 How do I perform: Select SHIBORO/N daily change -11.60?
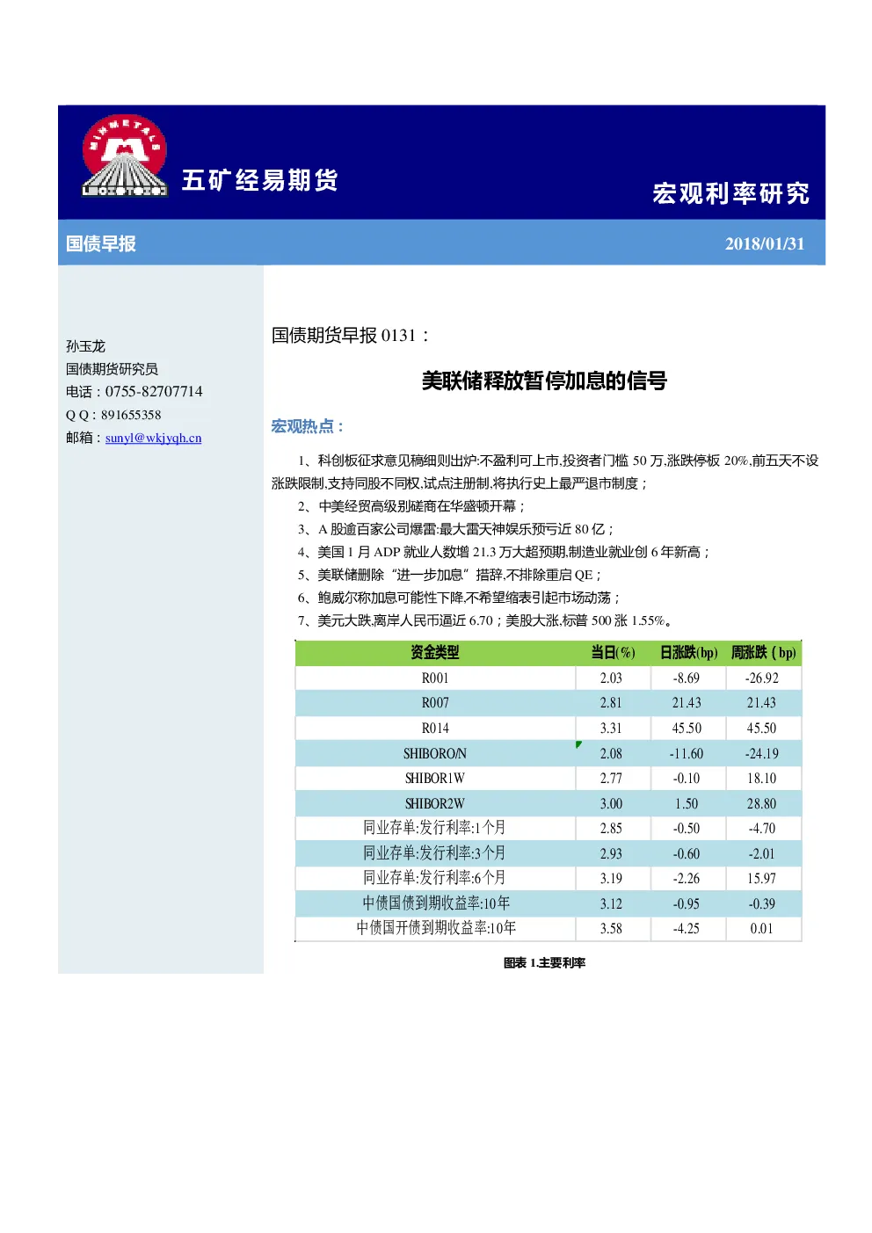coord(687,753)
